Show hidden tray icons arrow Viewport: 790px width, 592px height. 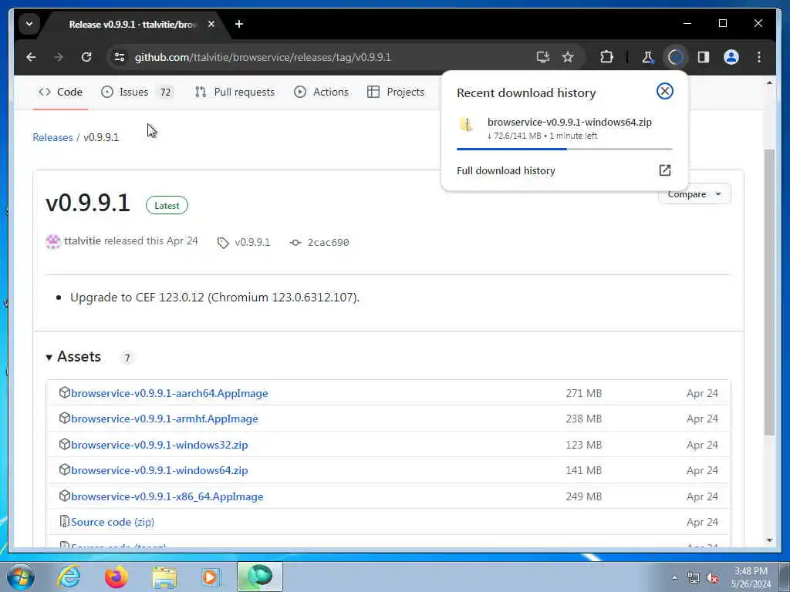click(674, 578)
